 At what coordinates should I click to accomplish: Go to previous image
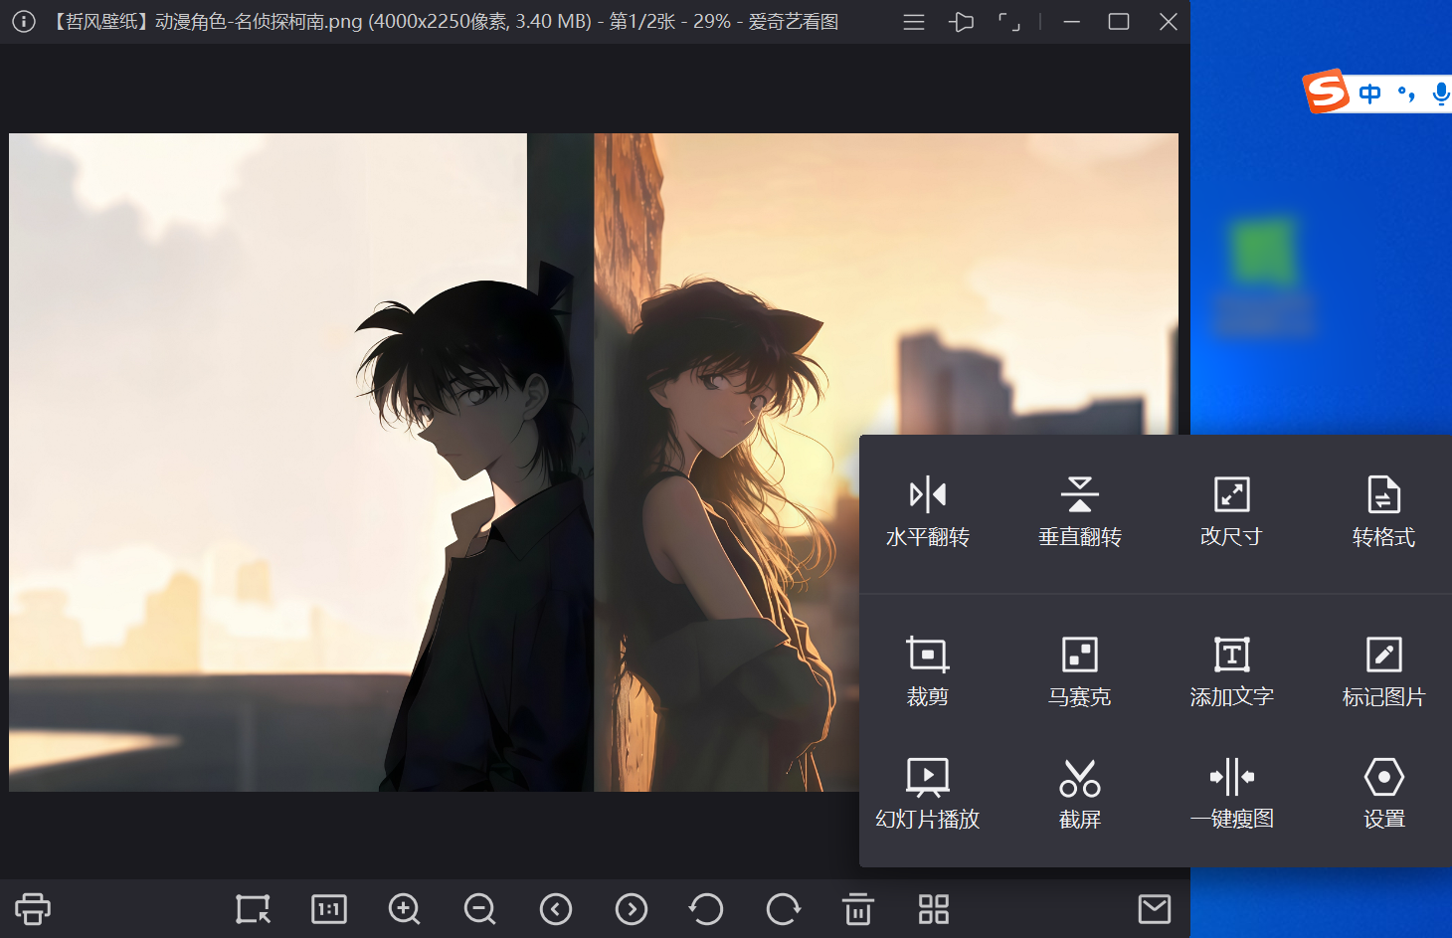556,909
